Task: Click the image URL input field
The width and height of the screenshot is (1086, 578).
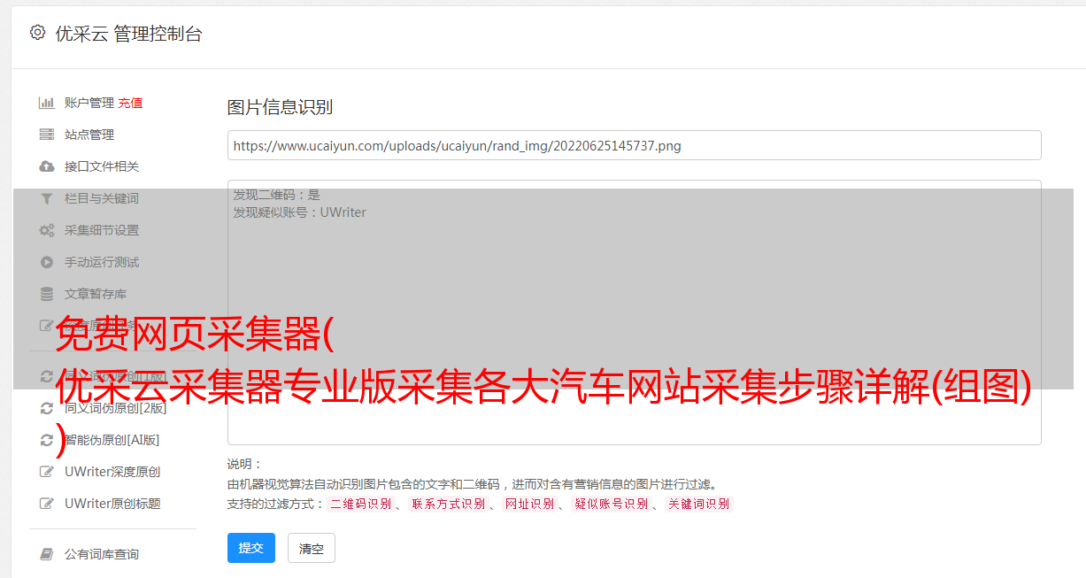Action: pos(634,145)
